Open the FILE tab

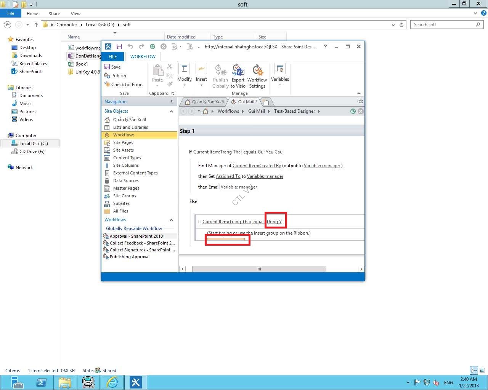(113, 56)
